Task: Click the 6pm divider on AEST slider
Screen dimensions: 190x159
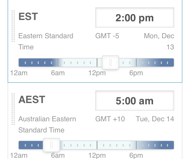Action: coord(136,145)
